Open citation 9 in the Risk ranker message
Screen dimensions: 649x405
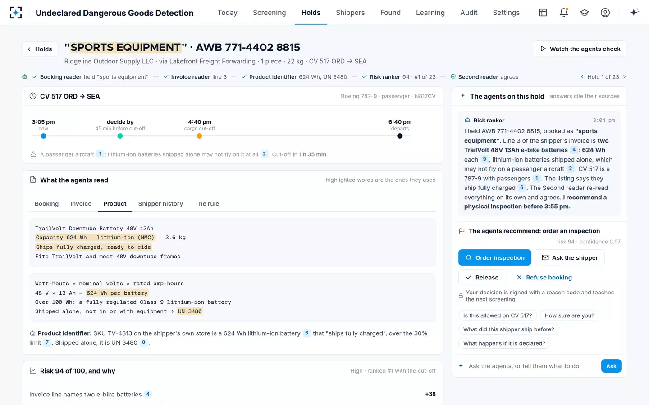tap(484, 159)
